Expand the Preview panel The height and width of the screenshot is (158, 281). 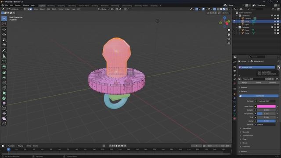(x=244, y=87)
